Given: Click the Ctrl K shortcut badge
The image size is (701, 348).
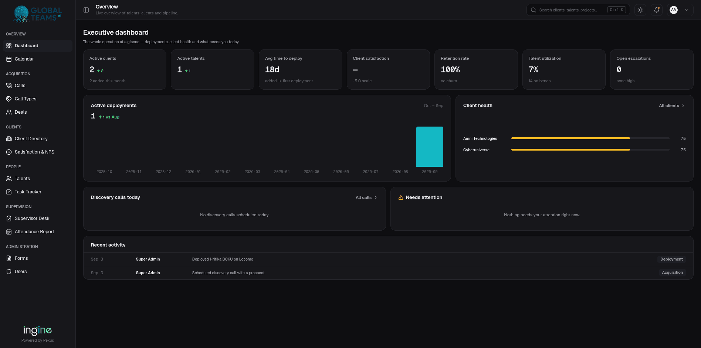Looking at the screenshot, I should (616, 10).
